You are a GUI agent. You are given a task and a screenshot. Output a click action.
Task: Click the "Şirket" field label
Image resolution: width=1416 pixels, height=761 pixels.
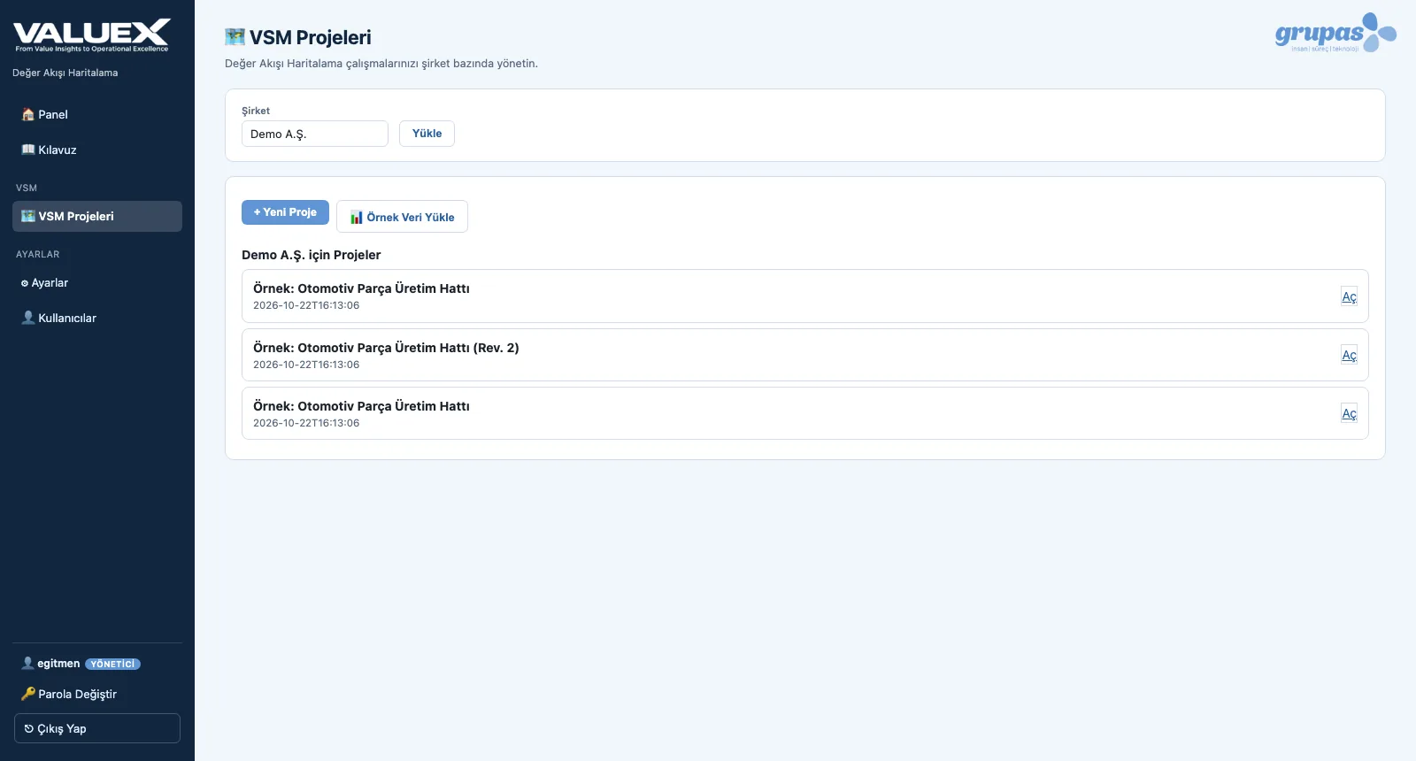tap(256, 111)
